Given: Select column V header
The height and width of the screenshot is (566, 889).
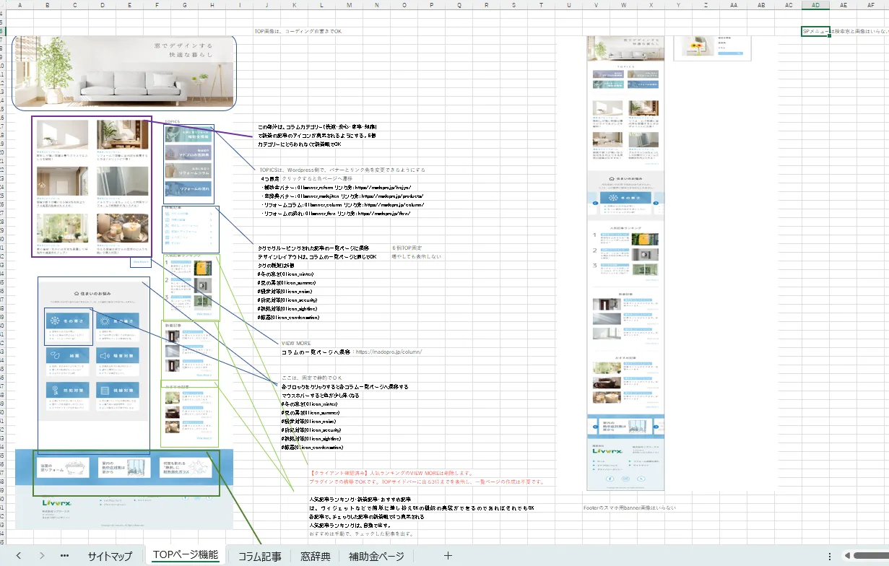Looking at the screenshot, I should coord(596,5).
